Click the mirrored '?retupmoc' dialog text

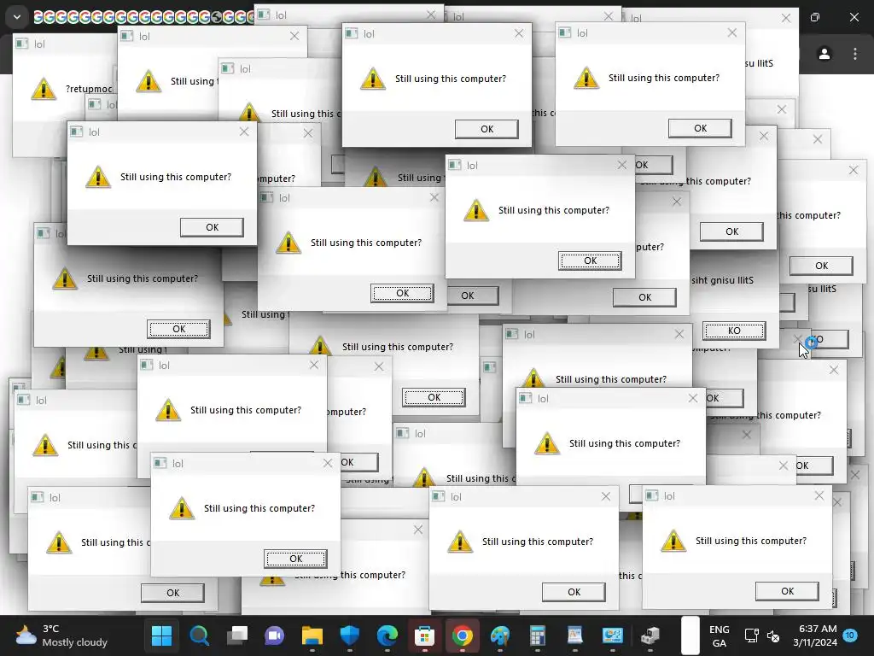click(89, 89)
